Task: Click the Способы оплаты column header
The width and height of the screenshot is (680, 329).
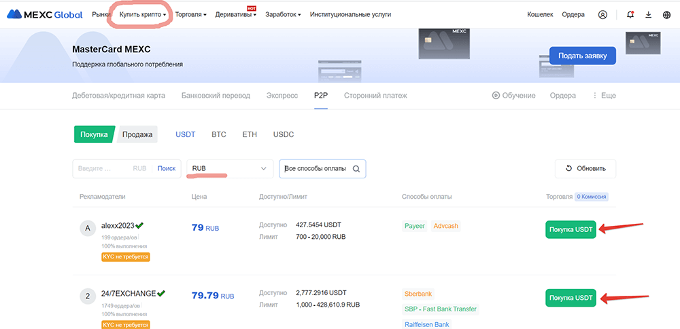Action: [427, 197]
